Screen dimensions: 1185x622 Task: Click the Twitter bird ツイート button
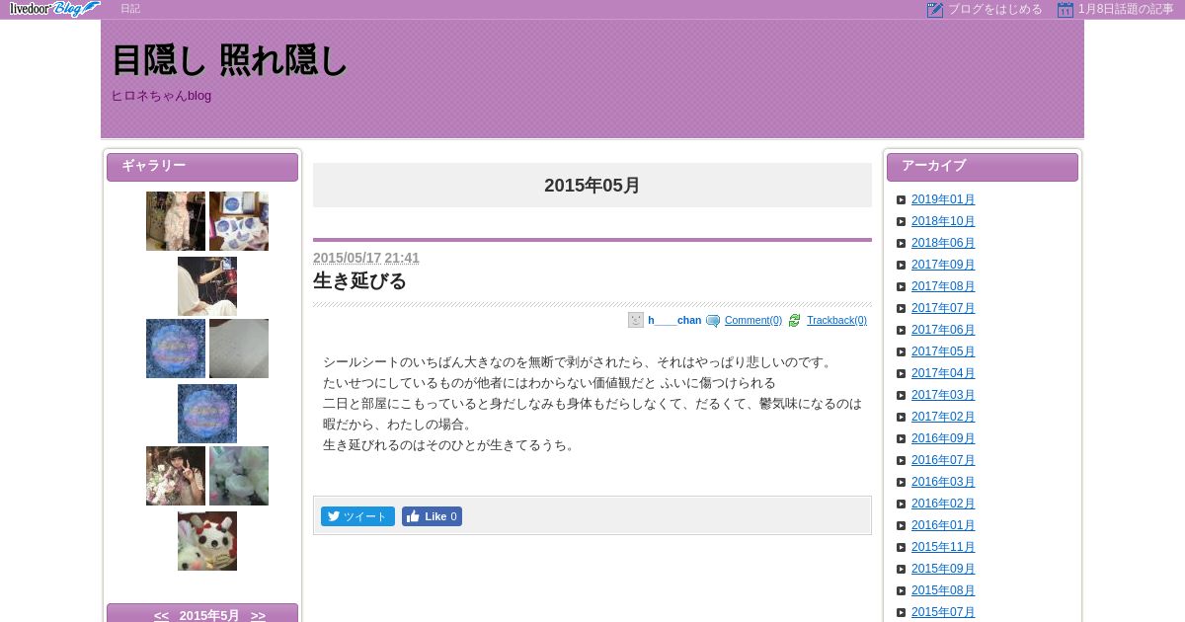pyautogui.click(x=357, y=516)
